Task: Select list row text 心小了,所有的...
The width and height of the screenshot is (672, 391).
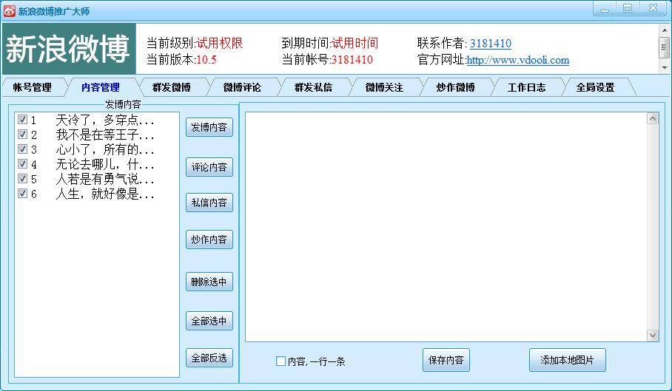Action: tap(105, 149)
